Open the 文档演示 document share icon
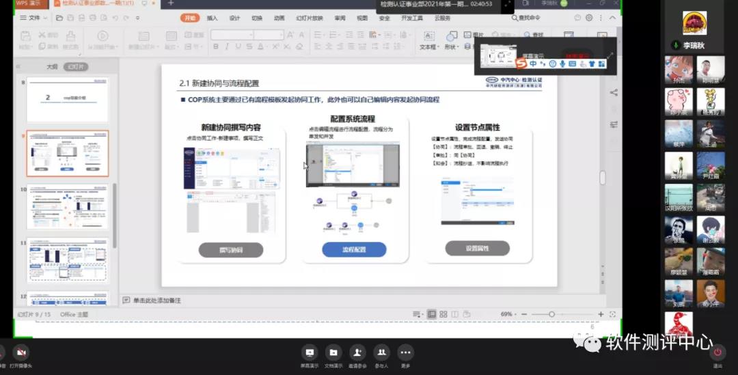 click(x=333, y=352)
